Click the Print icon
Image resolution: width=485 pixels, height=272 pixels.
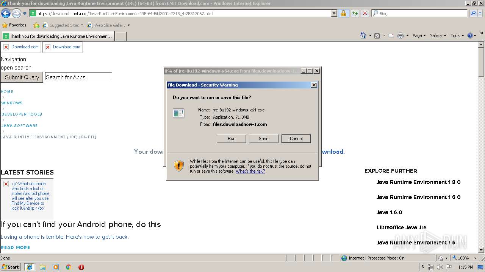pyautogui.click(x=401, y=36)
